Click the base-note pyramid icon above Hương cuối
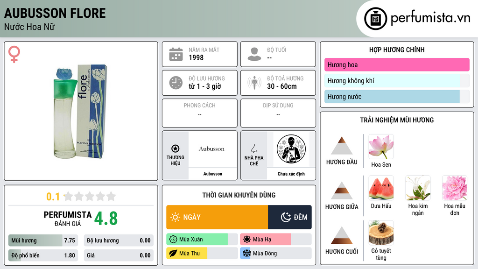Screen dimensions: 478x269 pos(341,235)
